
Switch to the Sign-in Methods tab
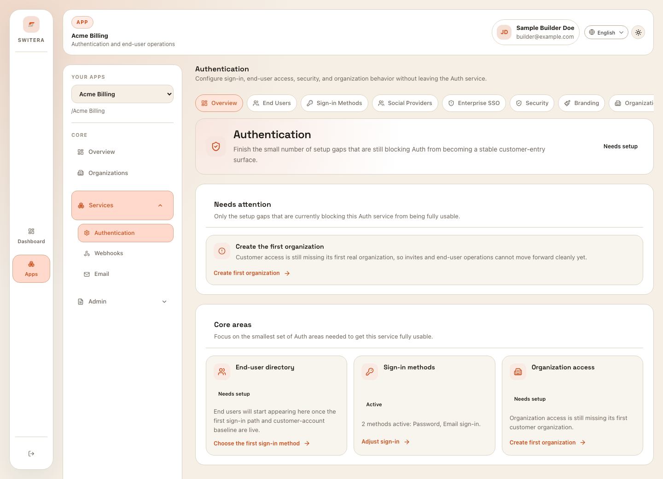(x=334, y=103)
